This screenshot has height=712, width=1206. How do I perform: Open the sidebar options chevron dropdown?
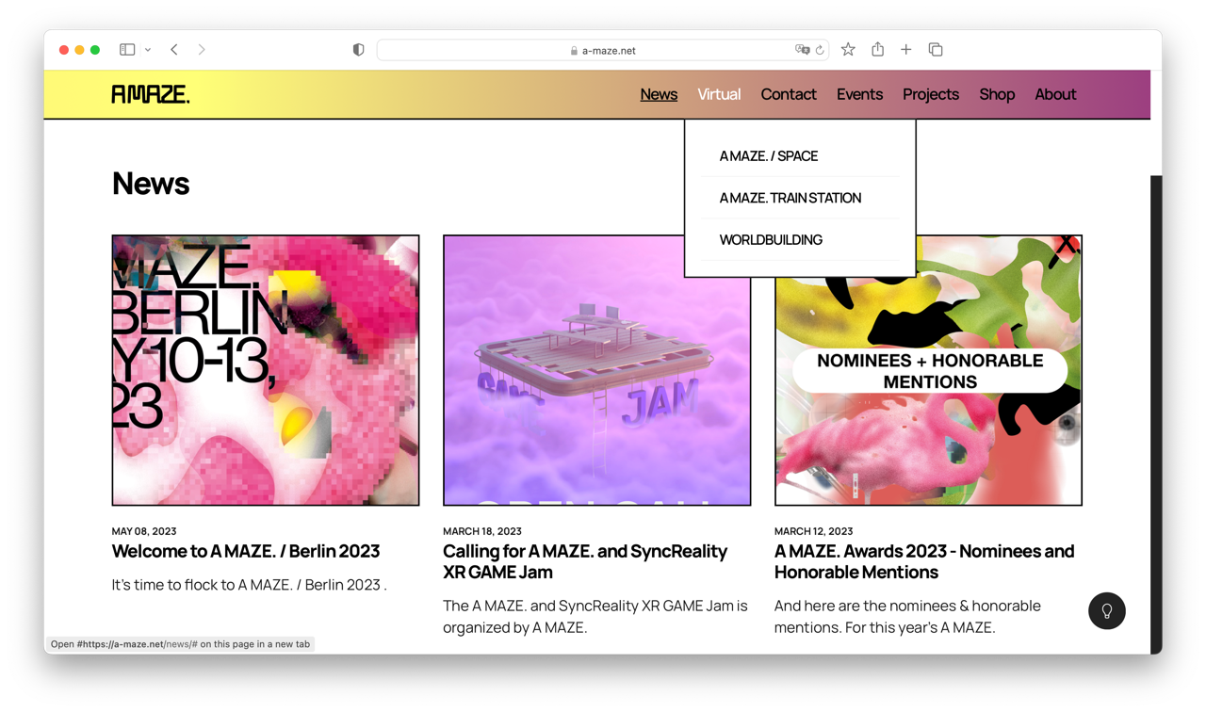coord(148,50)
